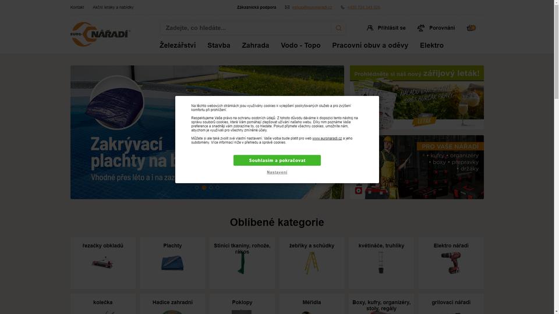Open Pracovní obuv a oděvy menu

pyautogui.click(x=370, y=45)
